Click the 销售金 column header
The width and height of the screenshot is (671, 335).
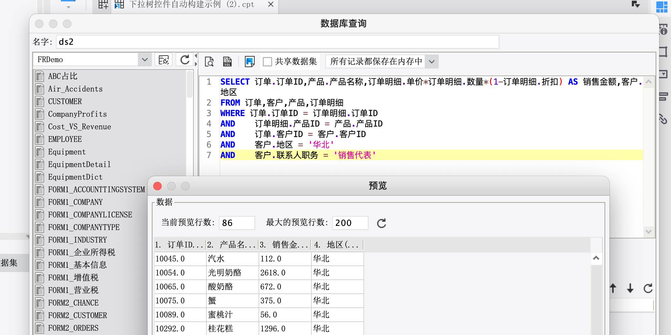(285, 245)
